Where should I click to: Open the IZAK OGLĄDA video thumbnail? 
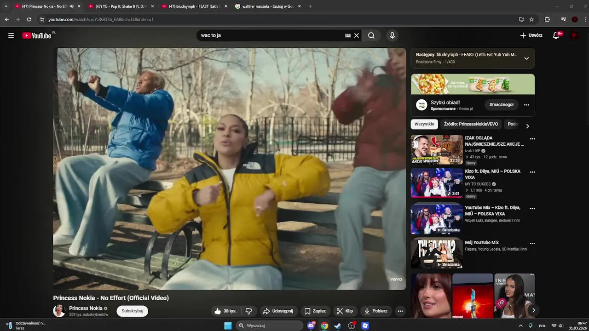tap(437, 149)
